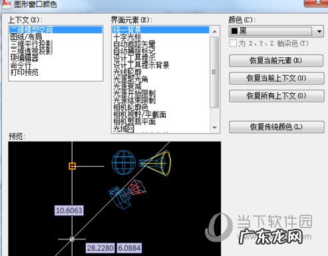Select 三维平行投影 context
Viewport: 328px width, 256px height.
[56, 44]
